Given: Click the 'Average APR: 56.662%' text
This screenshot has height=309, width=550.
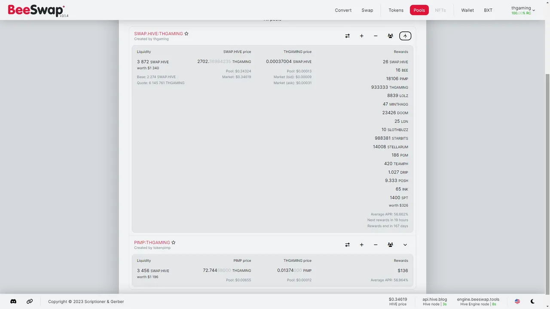Looking at the screenshot, I should (389, 214).
